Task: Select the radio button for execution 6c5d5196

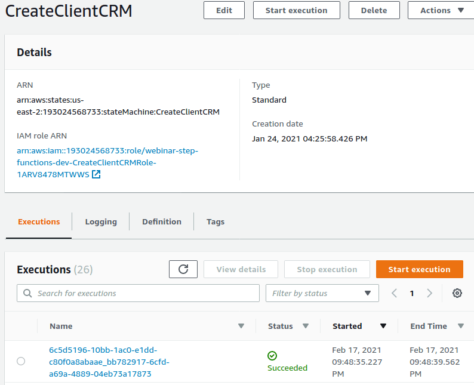Action: (x=21, y=361)
